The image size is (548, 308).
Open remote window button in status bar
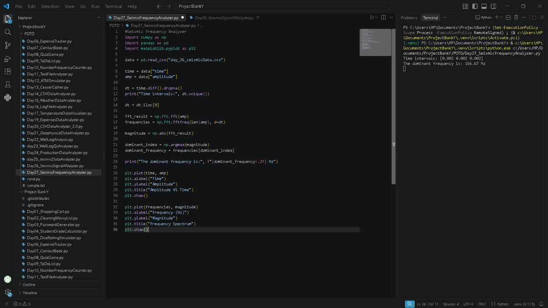coord(6,304)
